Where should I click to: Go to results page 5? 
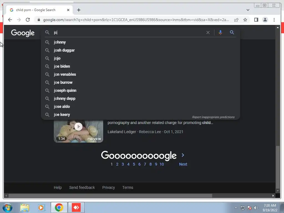(x=134, y=164)
